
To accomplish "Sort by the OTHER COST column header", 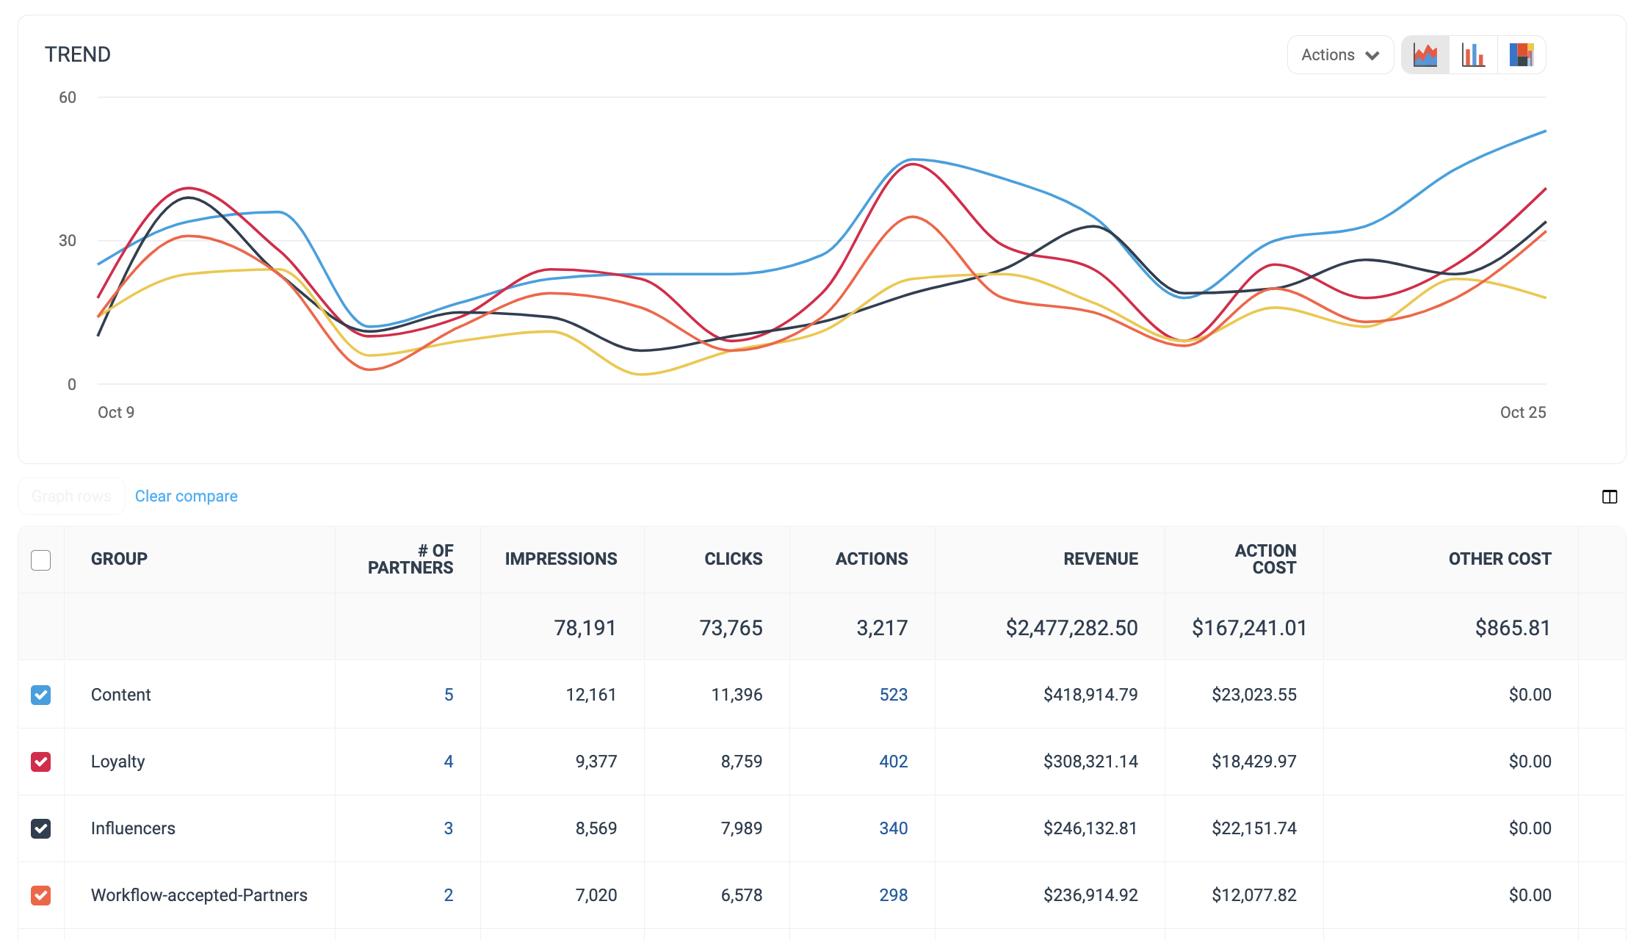I will click(1499, 559).
